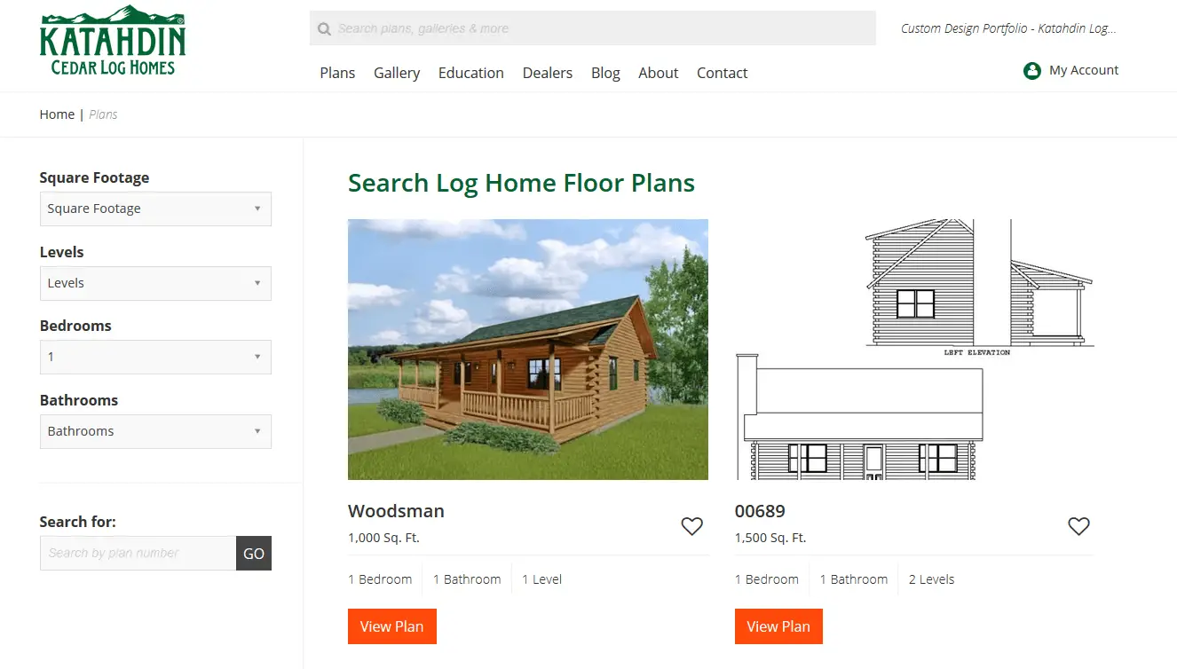Viewport: 1177px width, 669px height.
Task: Favorite plan 00689 with heart icon
Action: [x=1078, y=526]
